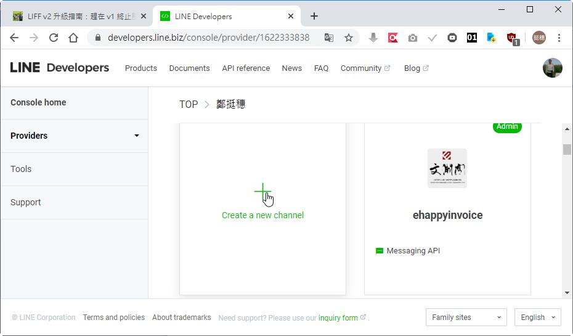Open the ehappyinvoice channel
Screen dimensions: 573x336
coord(448,215)
